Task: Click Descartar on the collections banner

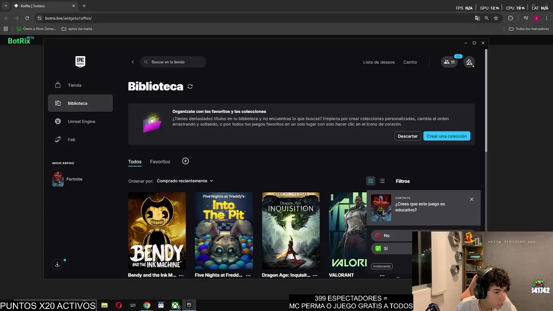Action: [408, 136]
